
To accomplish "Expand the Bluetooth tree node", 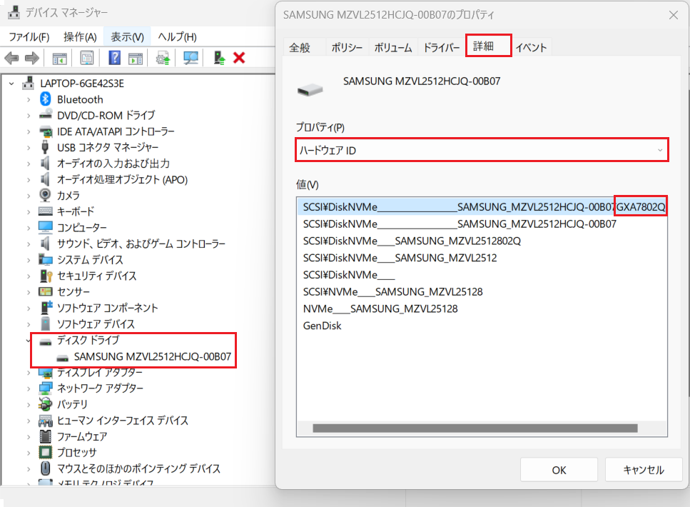I will [29, 99].
